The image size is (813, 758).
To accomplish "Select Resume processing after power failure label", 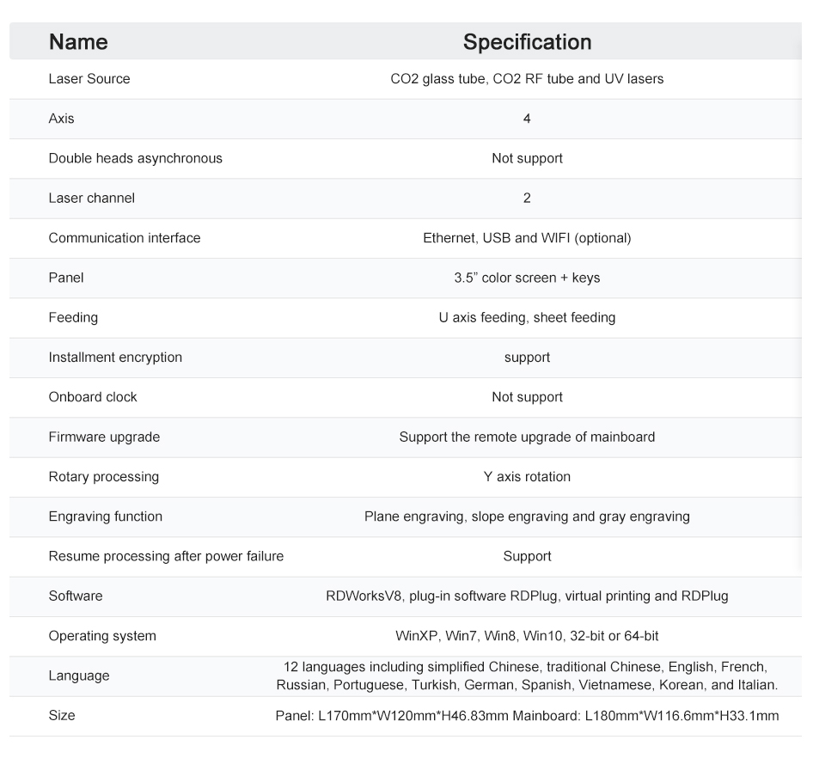I will click(x=166, y=556).
